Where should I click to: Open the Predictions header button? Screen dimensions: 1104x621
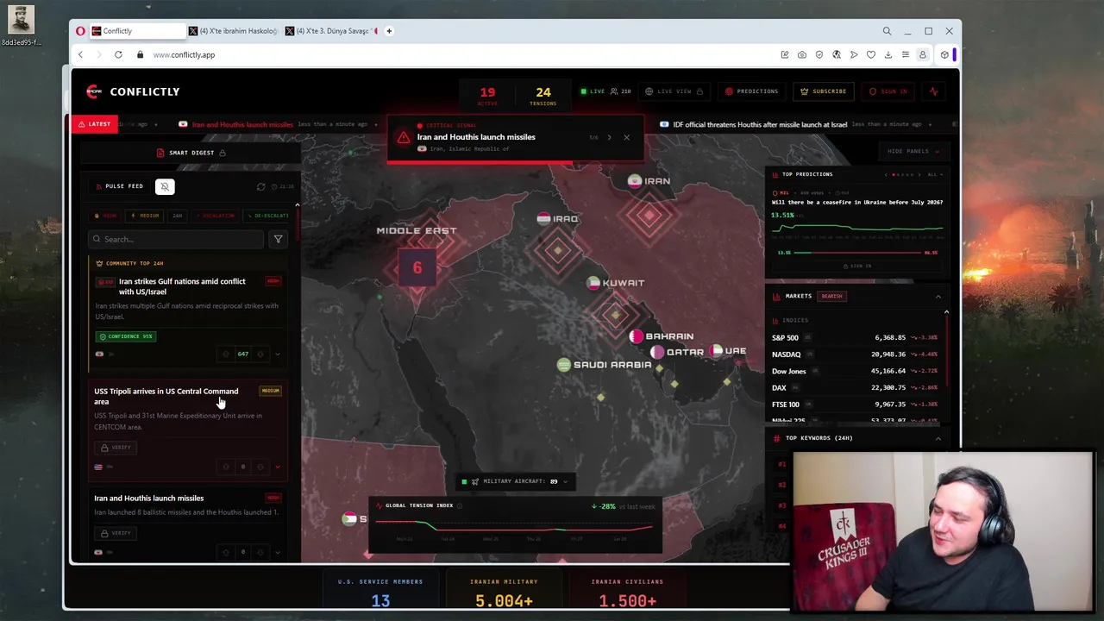(x=751, y=91)
